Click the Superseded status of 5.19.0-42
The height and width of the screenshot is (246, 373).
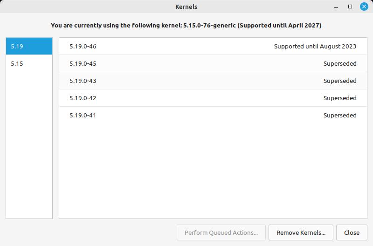(x=340, y=98)
